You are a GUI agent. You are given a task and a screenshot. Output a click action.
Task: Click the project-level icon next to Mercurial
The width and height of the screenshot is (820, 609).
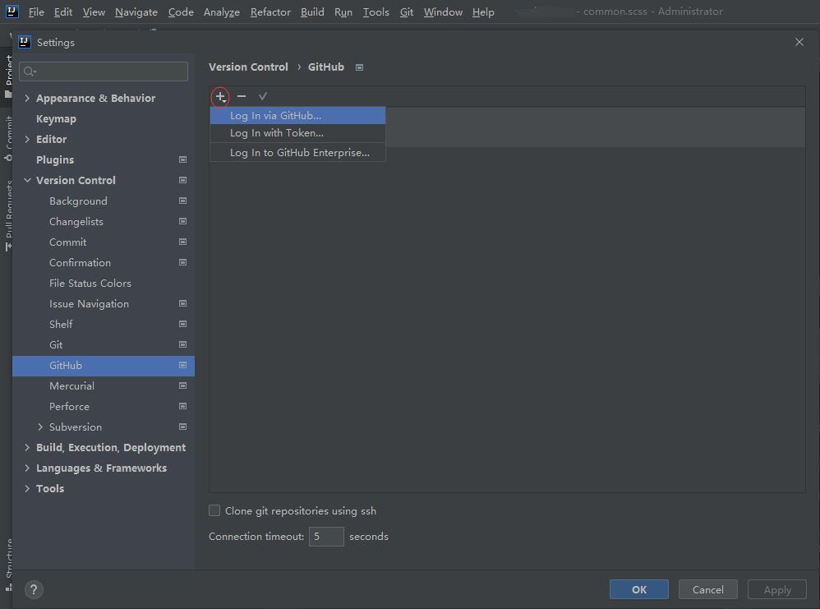[182, 385]
